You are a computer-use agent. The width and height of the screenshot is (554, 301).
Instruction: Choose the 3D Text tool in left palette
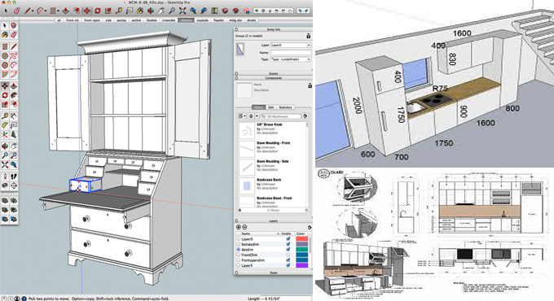(13, 134)
